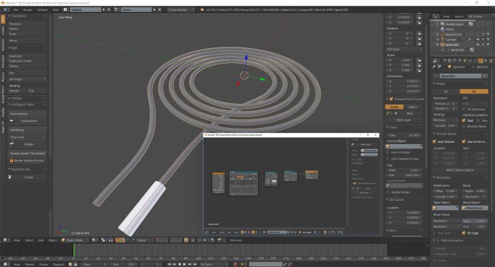Open the Window menu
The height and width of the screenshot is (267, 495).
coord(42,10)
